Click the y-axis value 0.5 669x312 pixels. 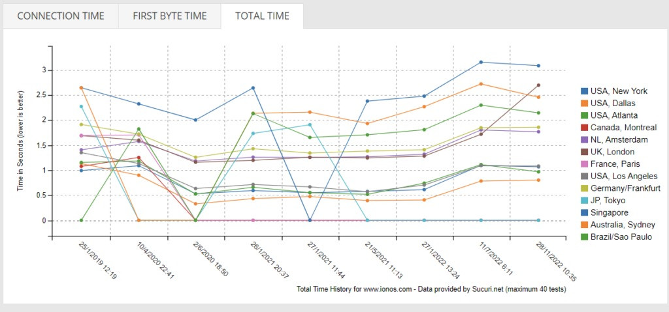[x=41, y=196]
